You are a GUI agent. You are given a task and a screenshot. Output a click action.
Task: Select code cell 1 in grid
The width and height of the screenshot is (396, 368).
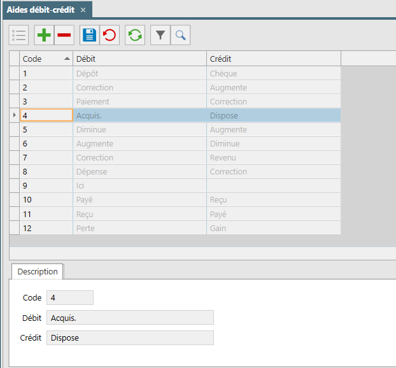[46, 73]
